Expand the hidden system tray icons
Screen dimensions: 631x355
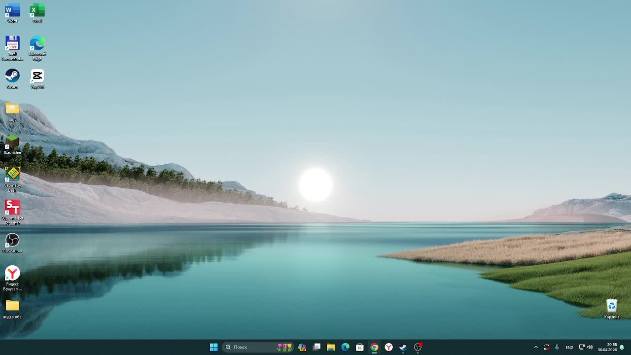[536, 347]
